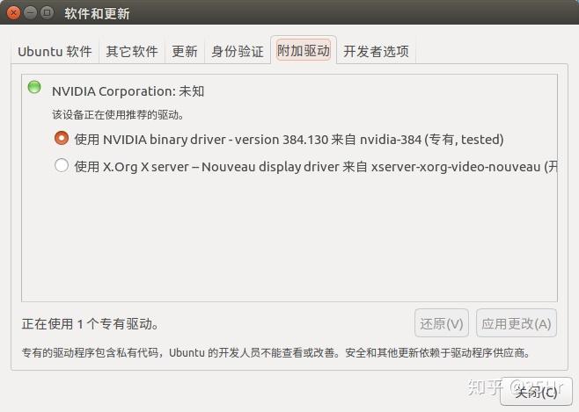
Task: Minimize window using title bar button
Action: pos(30,13)
